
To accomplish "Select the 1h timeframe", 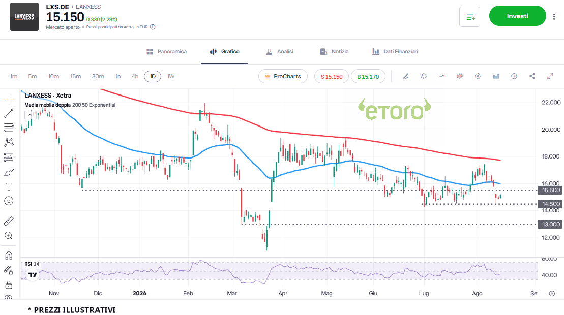I will (118, 76).
